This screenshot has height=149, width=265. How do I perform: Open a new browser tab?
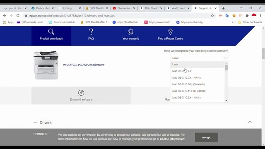[223, 8]
